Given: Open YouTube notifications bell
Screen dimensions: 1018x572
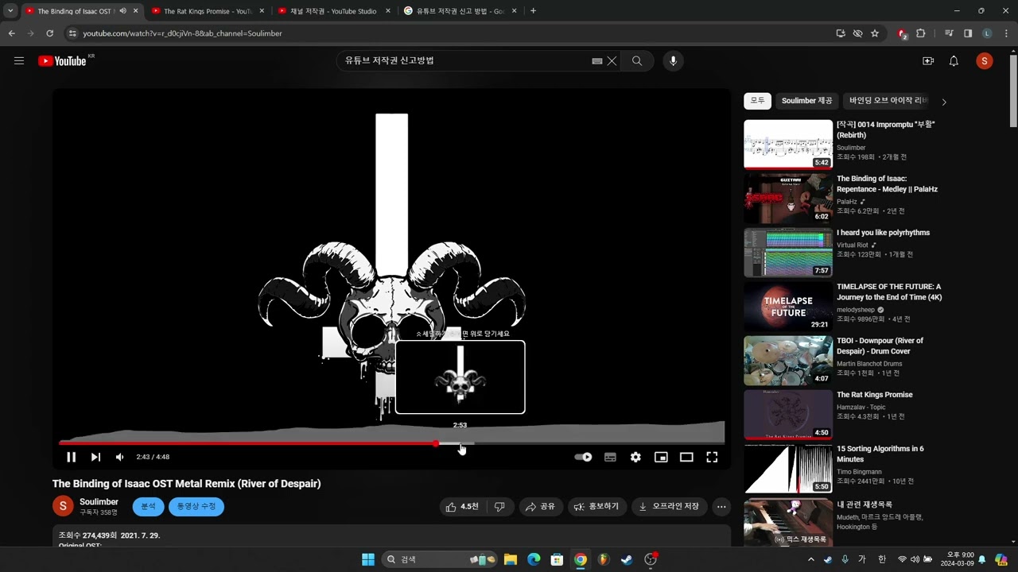Looking at the screenshot, I should [954, 61].
